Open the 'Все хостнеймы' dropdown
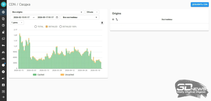 (80, 17)
